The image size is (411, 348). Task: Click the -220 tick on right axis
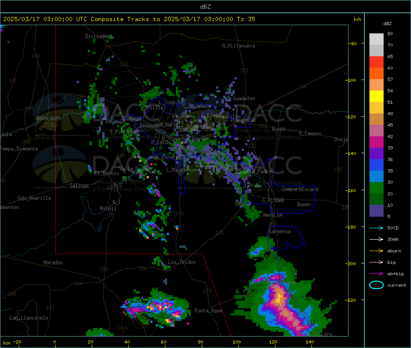coord(352,300)
